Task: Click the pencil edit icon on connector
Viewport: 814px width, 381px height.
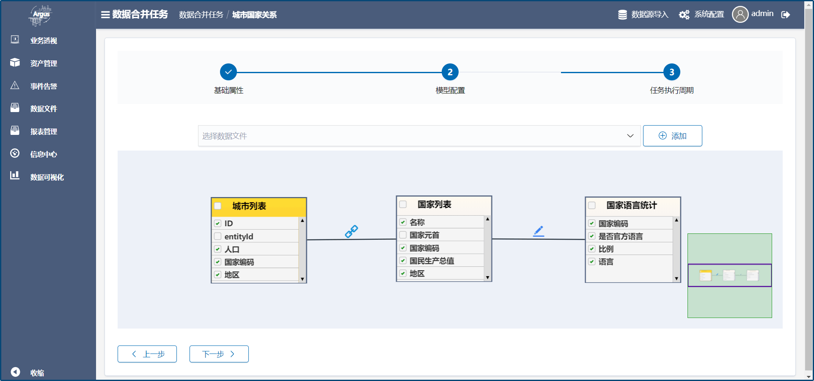Action: pyautogui.click(x=538, y=231)
